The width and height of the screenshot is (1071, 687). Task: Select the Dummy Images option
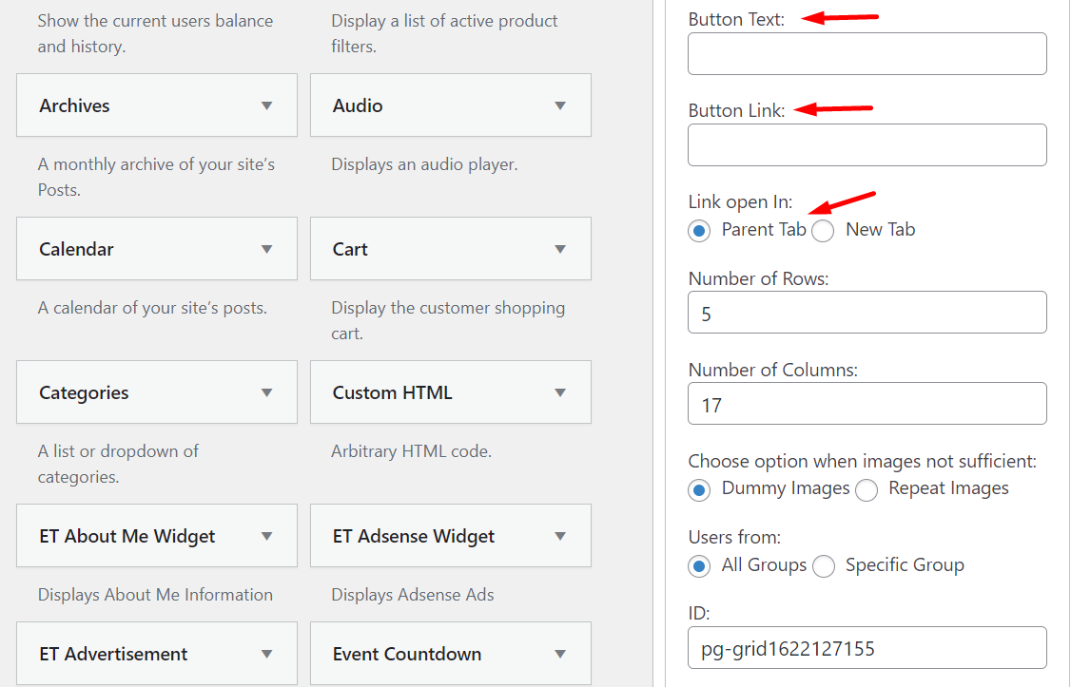coord(699,489)
